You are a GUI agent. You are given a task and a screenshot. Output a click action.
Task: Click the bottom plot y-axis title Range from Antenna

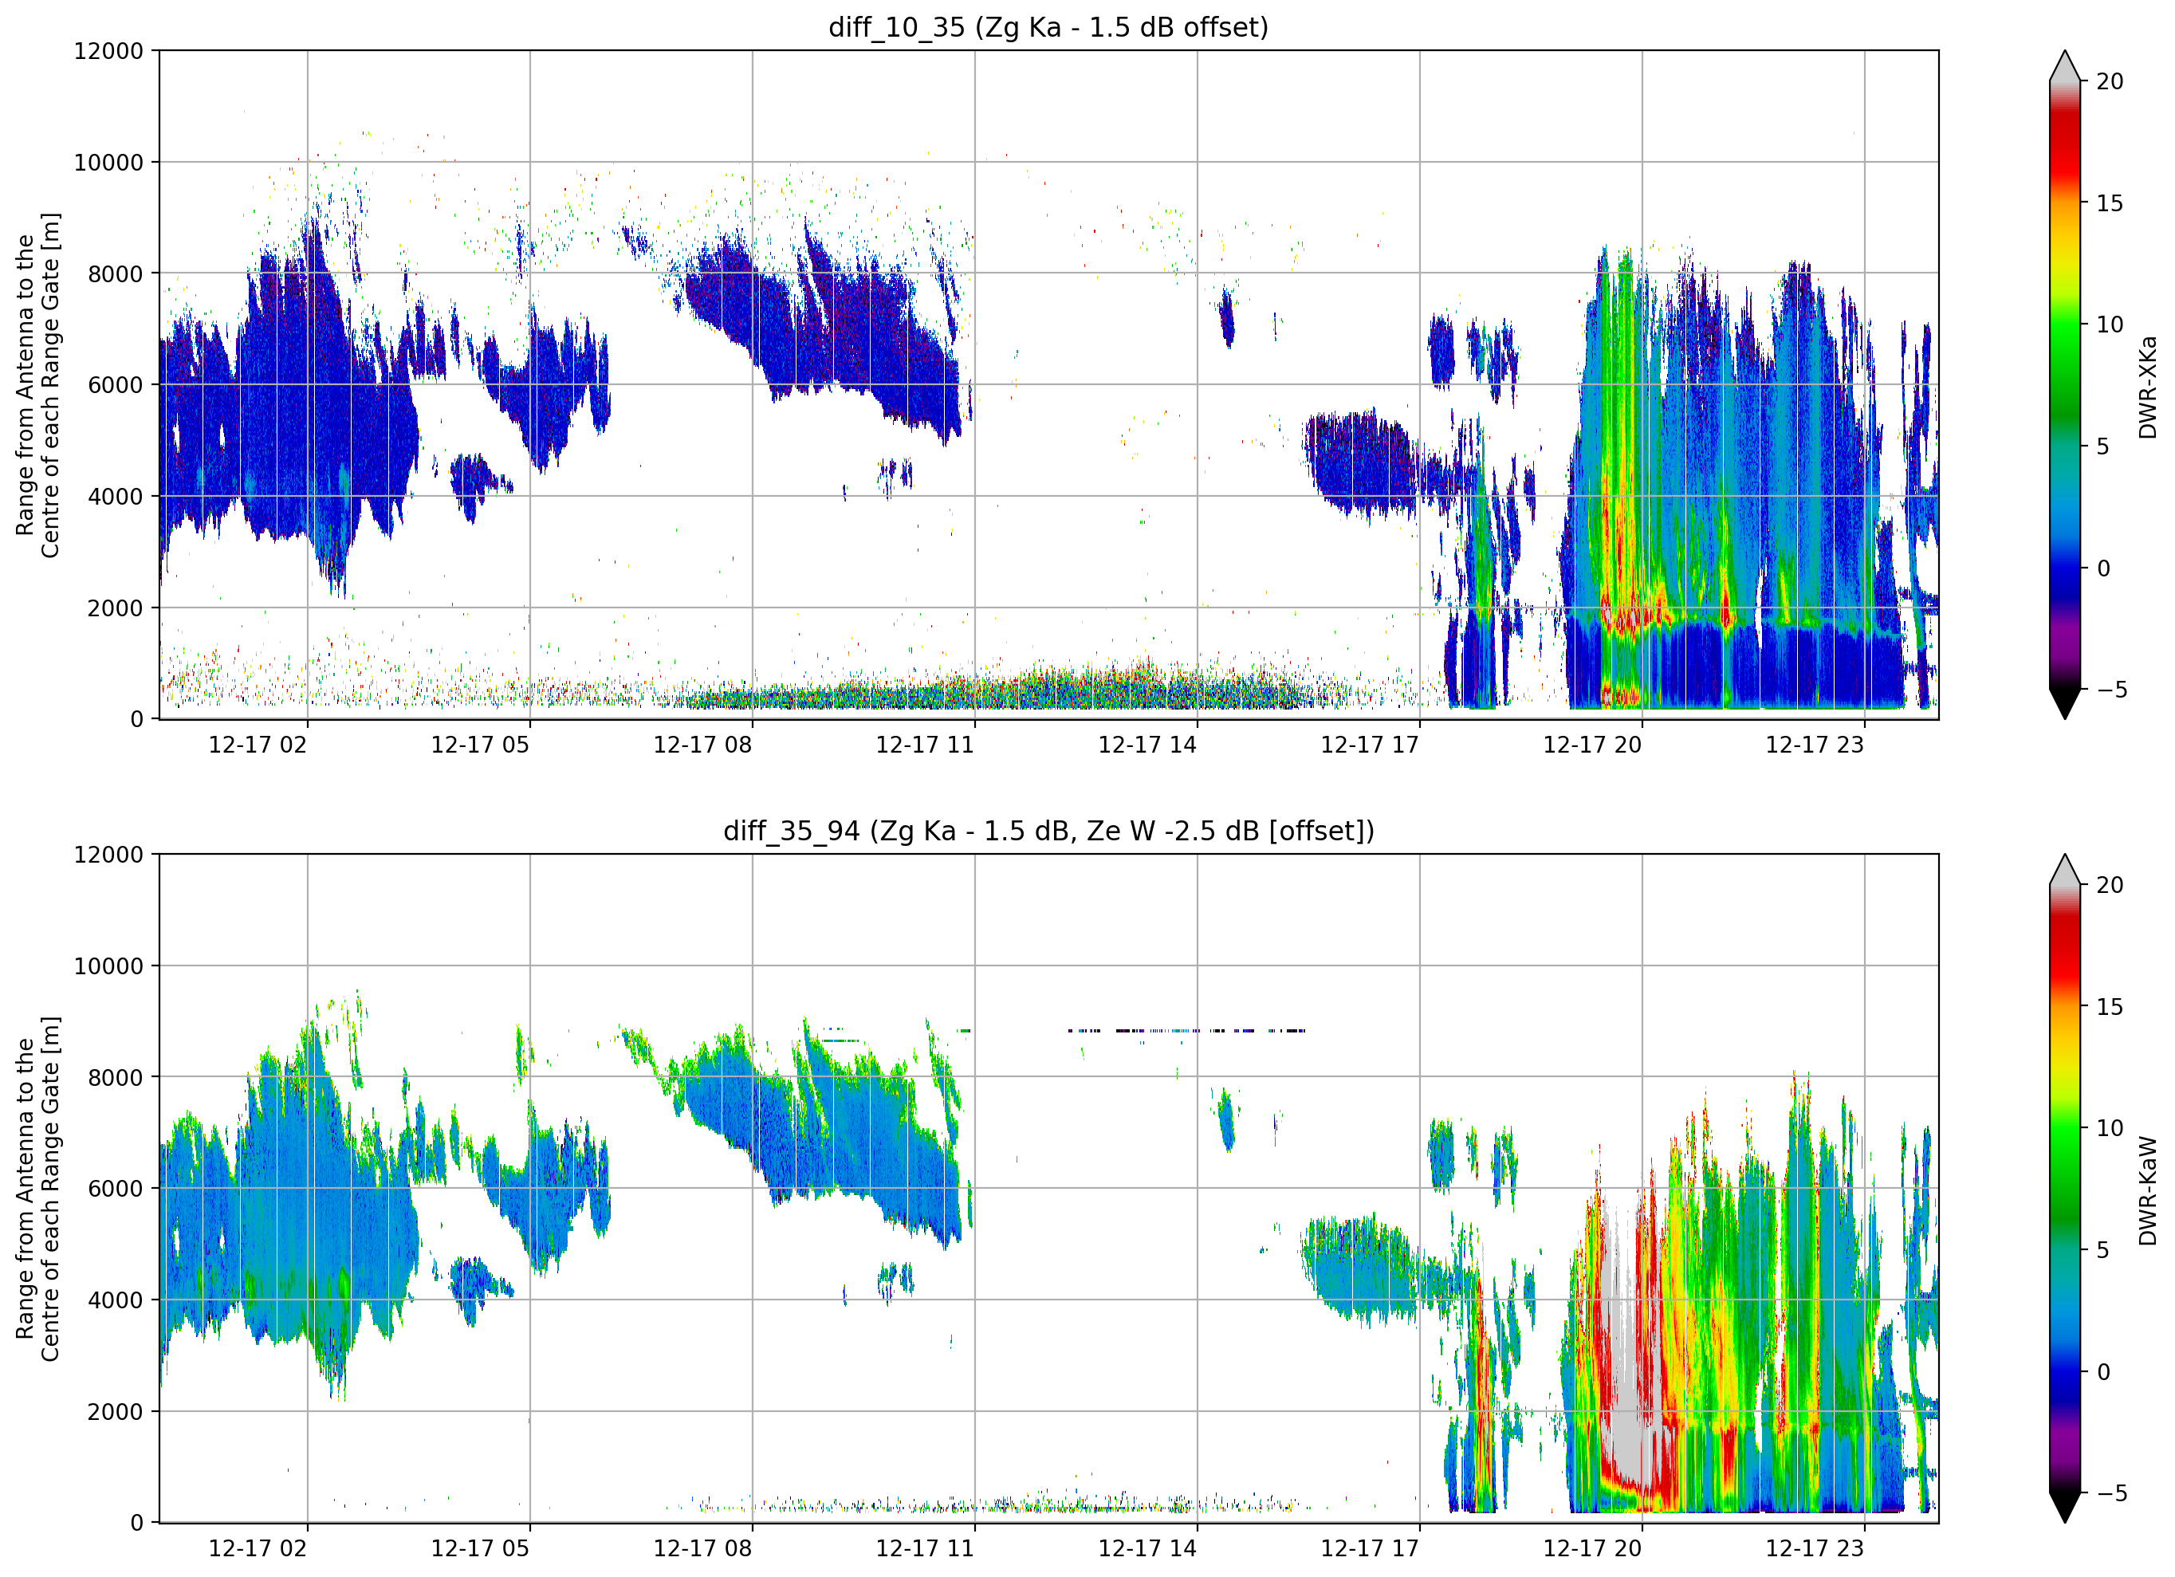[x=38, y=1189]
